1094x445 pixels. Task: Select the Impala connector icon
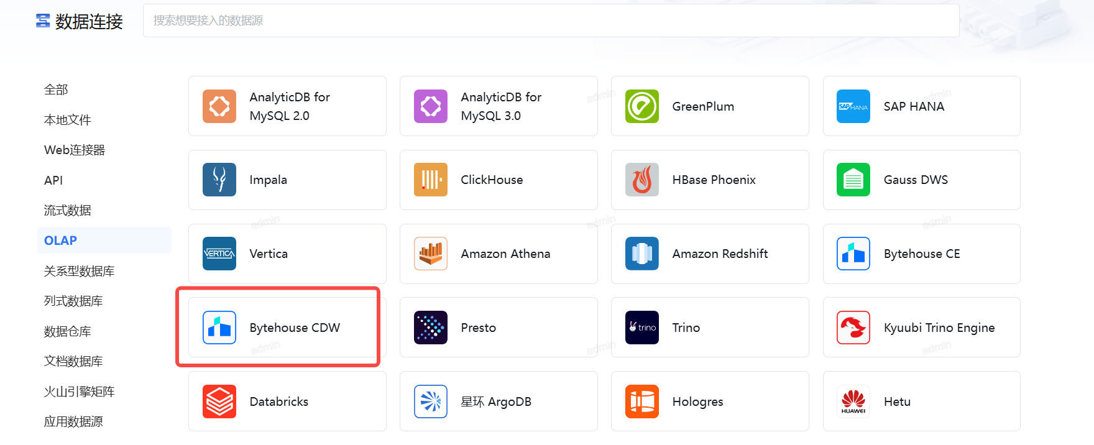(219, 180)
